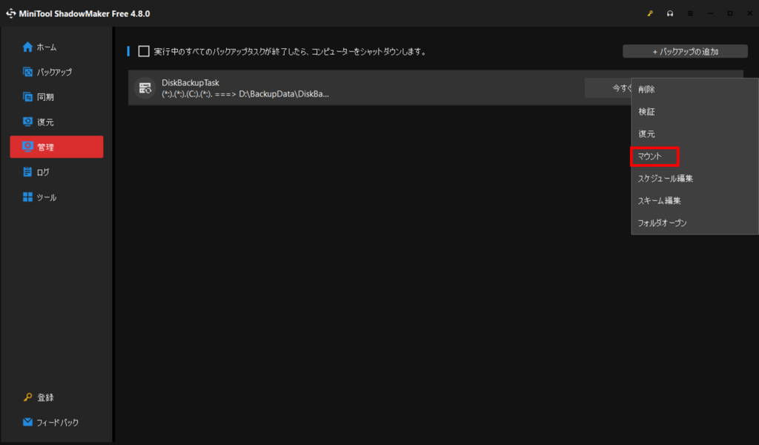Click the key icon in title bar
The width and height of the screenshot is (759, 445).
[650, 13]
